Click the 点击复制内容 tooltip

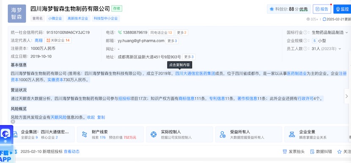tap(180, 65)
